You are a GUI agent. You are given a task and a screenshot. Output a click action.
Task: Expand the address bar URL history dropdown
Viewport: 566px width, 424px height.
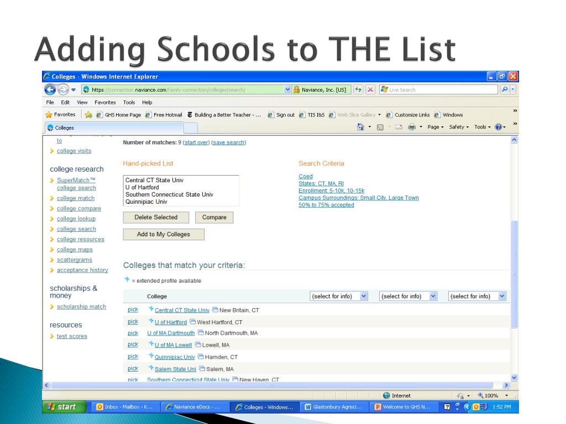tap(287, 90)
